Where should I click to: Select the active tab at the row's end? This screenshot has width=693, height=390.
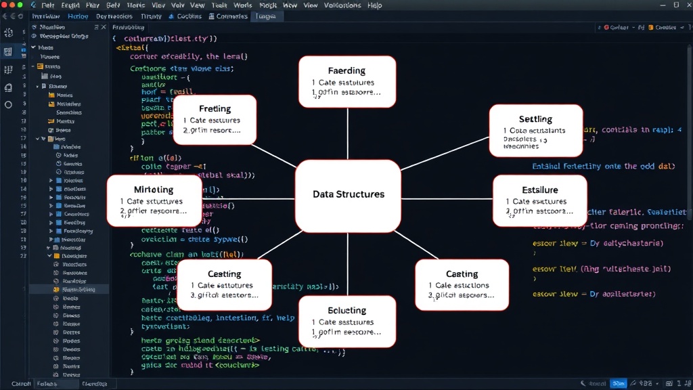coord(265,16)
